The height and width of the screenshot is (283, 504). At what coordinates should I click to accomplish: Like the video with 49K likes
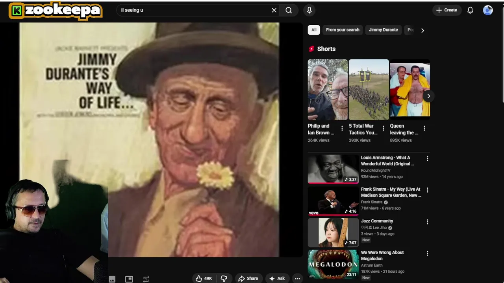pos(204,278)
